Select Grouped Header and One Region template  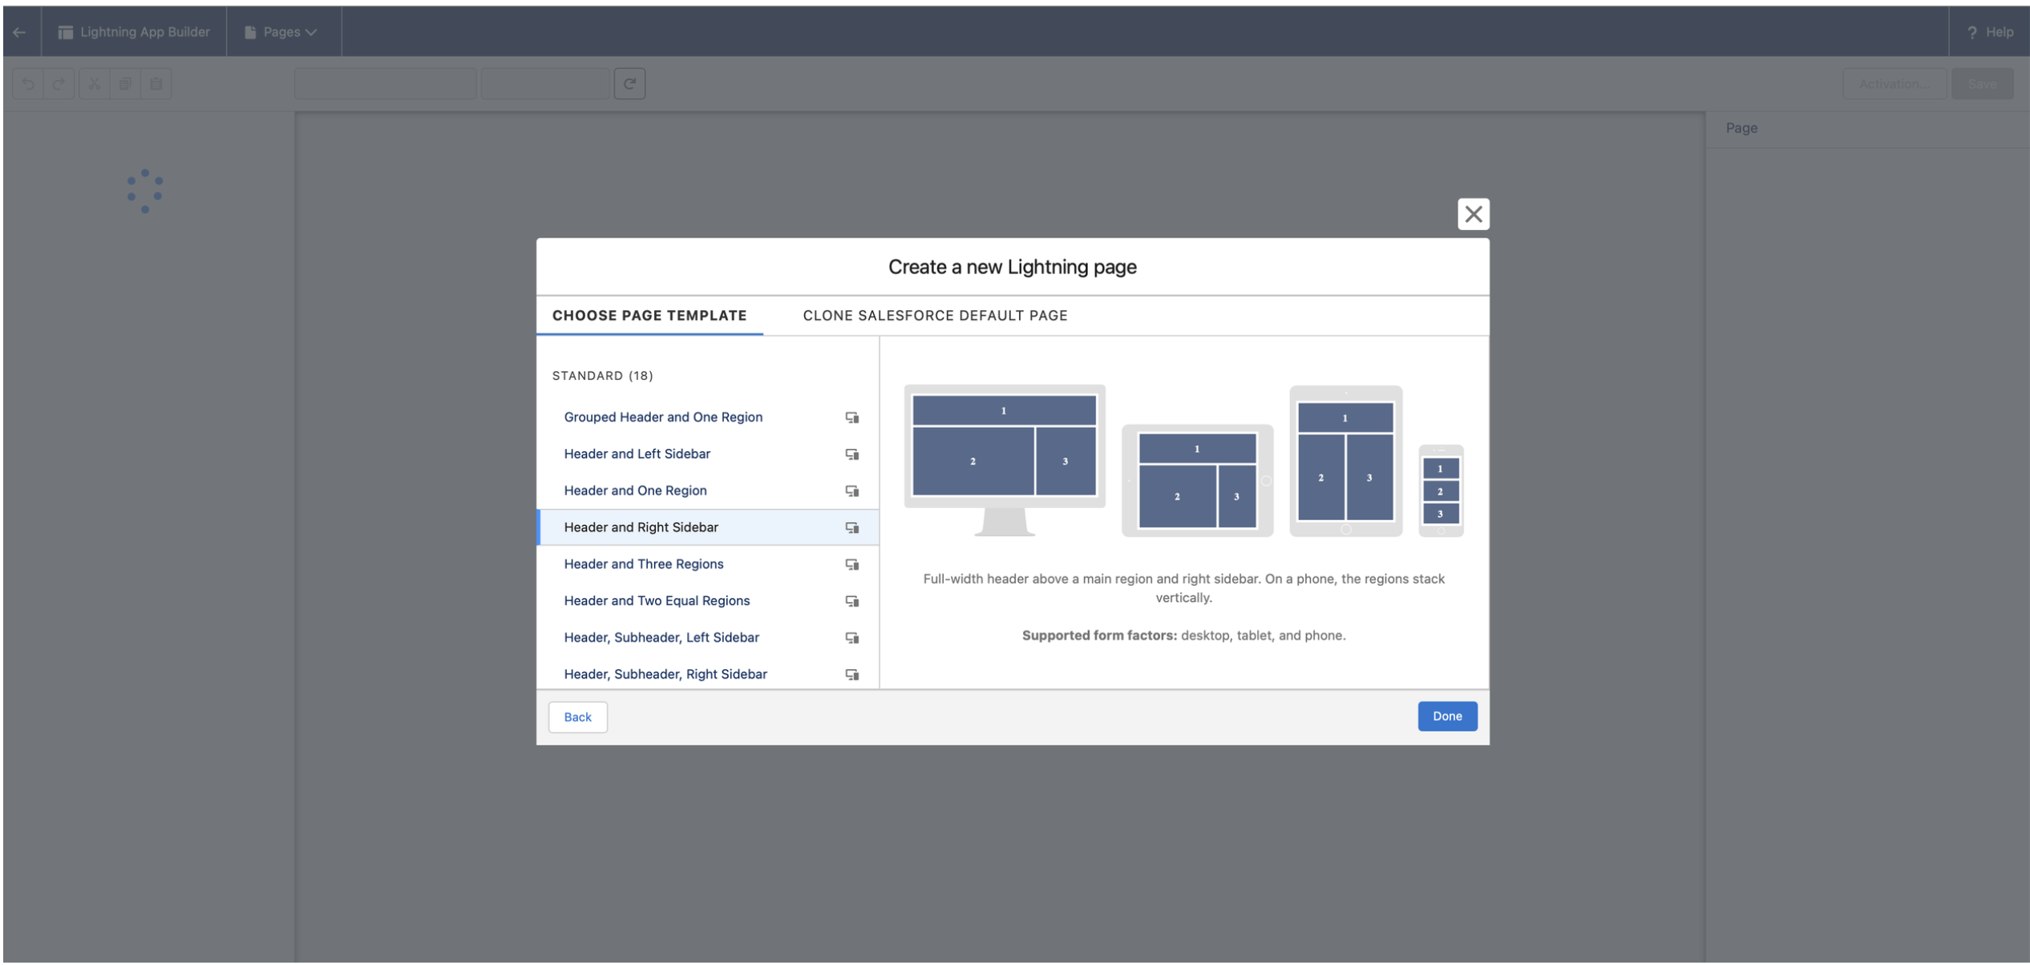(708, 417)
